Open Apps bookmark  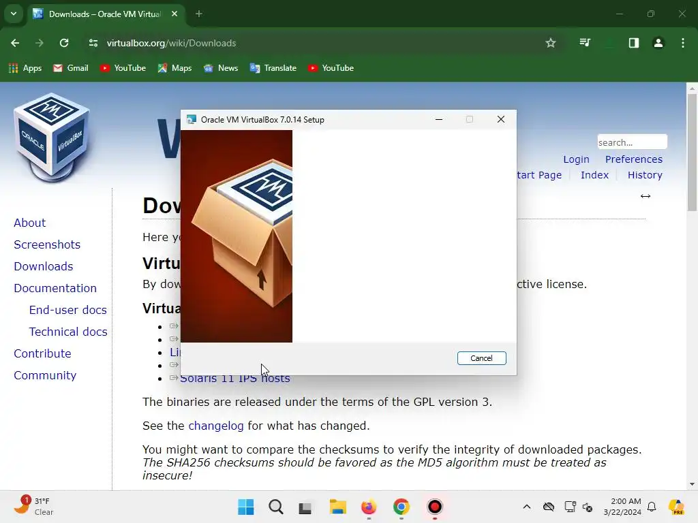point(25,68)
